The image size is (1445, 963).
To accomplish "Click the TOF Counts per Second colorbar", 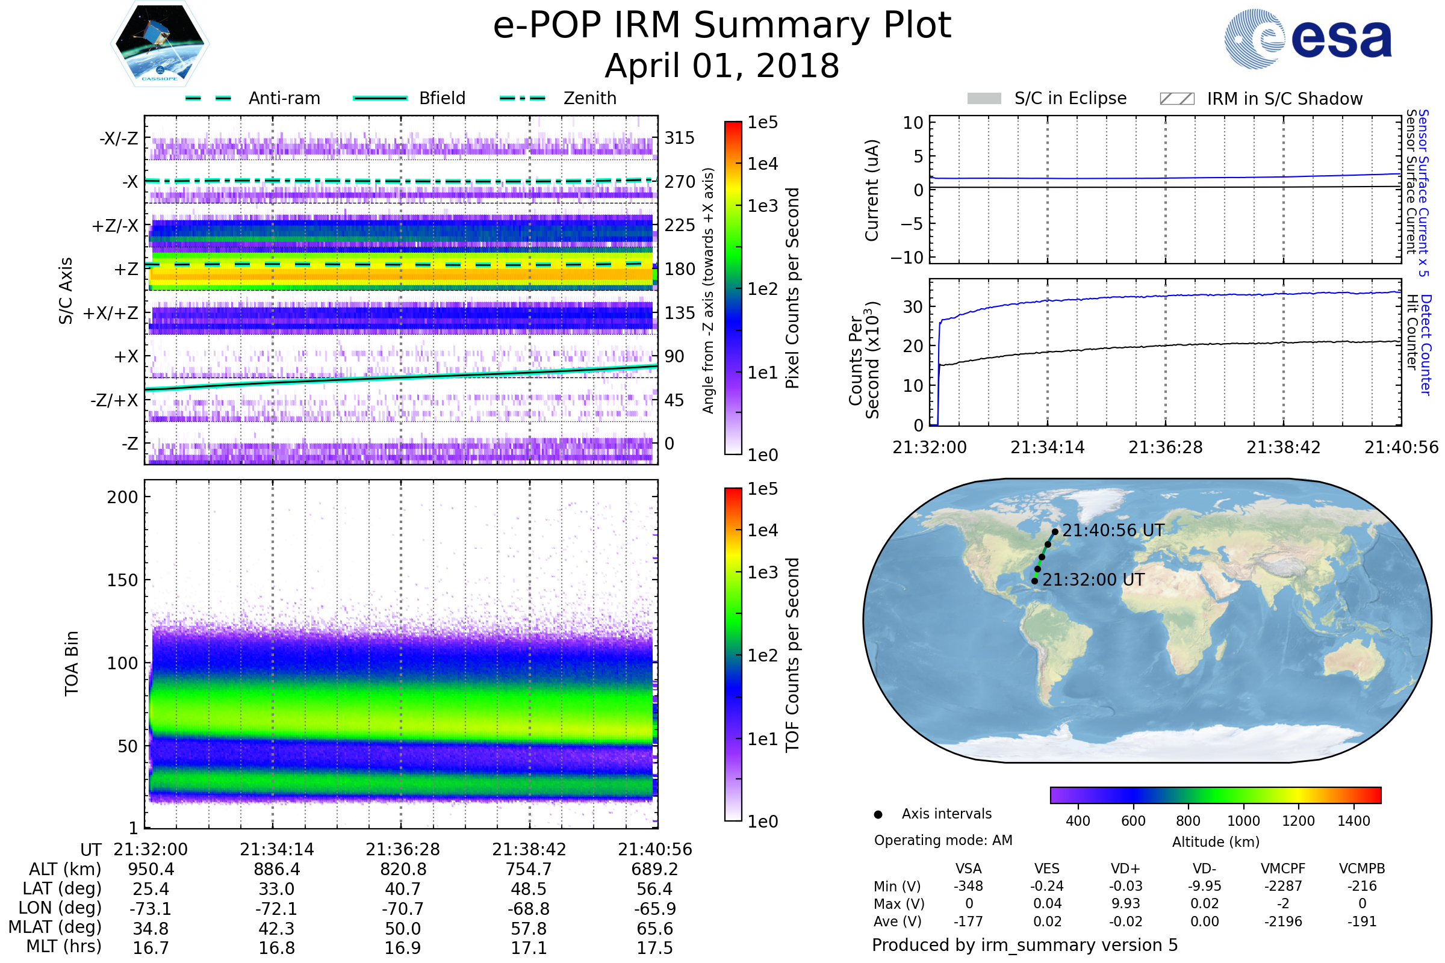I will click(x=733, y=654).
